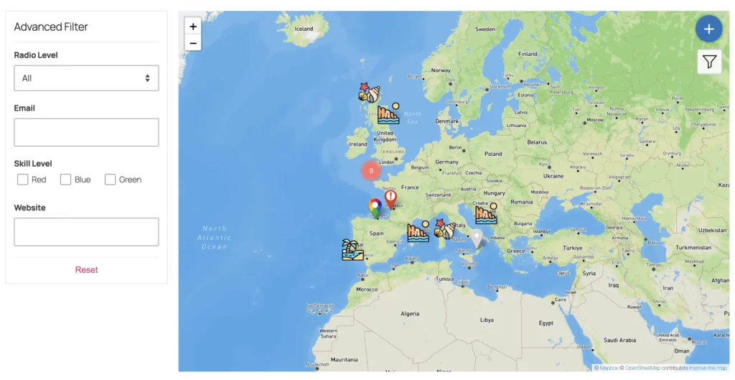Enable the Red skill level checkbox
735x380 pixels.
(23, 180)
